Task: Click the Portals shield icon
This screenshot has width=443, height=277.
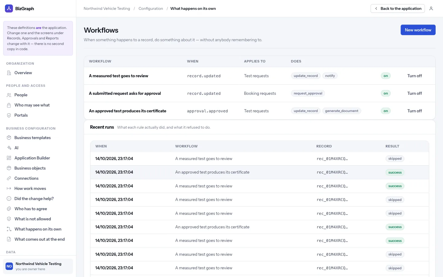Action: pos(9,115)
